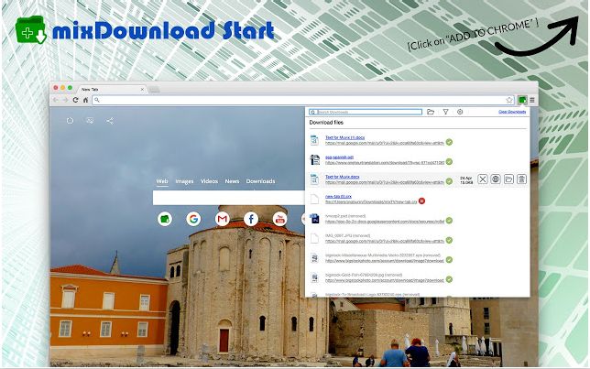Click the docx icon of Text for Muxx (1).docx

pyautogui.click(x=314, y=140)
